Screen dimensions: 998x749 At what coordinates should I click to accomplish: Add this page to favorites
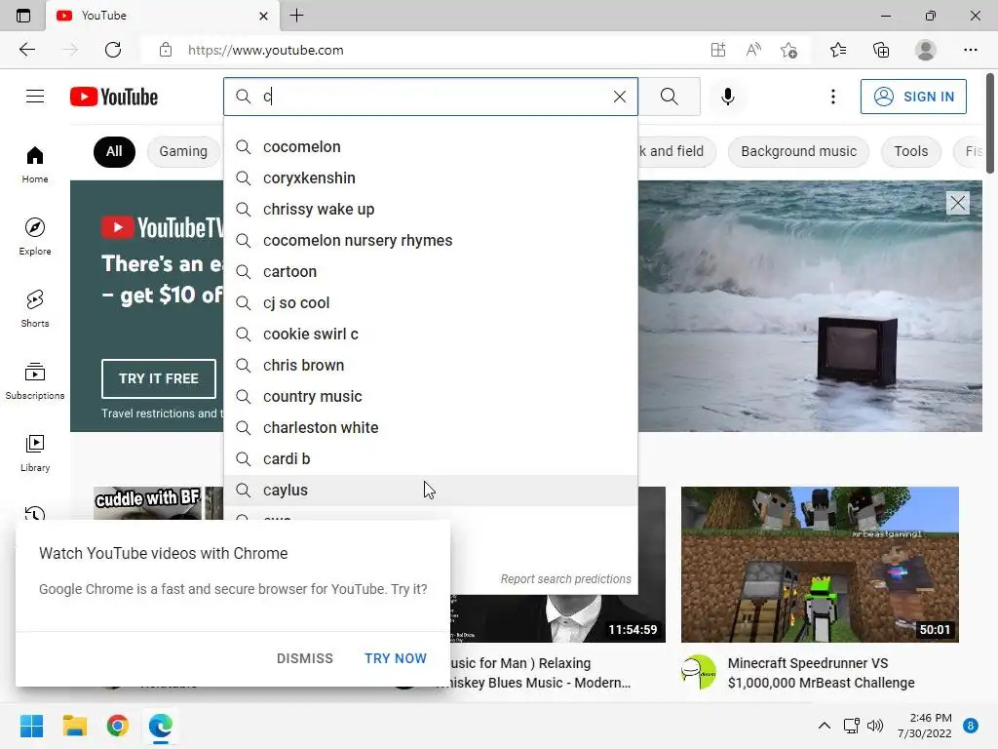tap(788, 50)
